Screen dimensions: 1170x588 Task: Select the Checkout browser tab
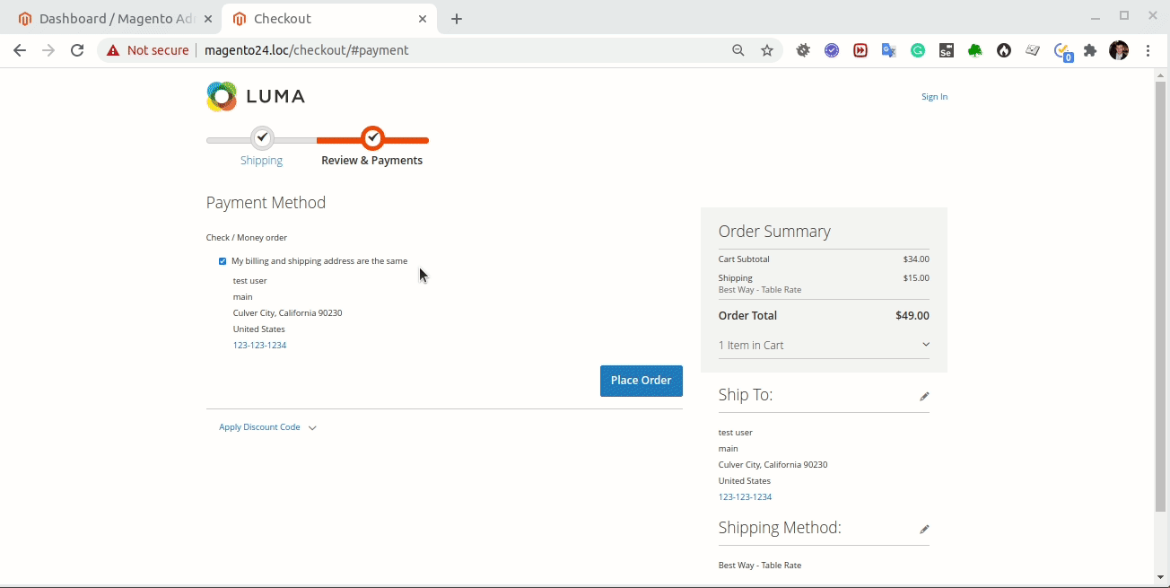pyautogui.click(x=296, y=18)
